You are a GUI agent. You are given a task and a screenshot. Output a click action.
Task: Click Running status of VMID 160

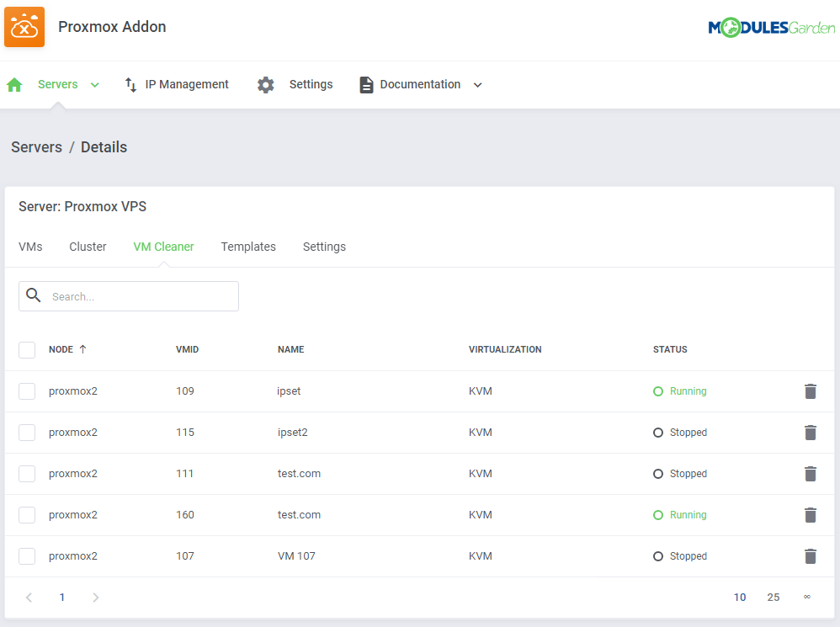pos(680,515)
